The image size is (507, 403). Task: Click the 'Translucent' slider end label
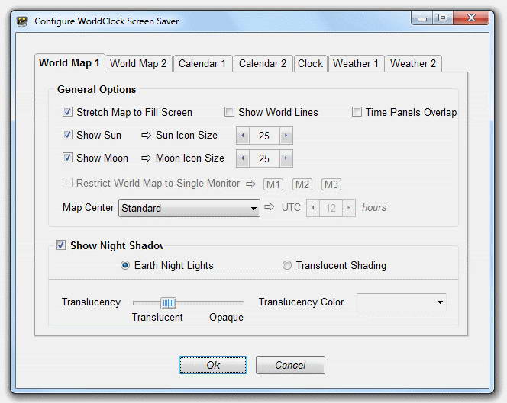(x=157, y=317)
